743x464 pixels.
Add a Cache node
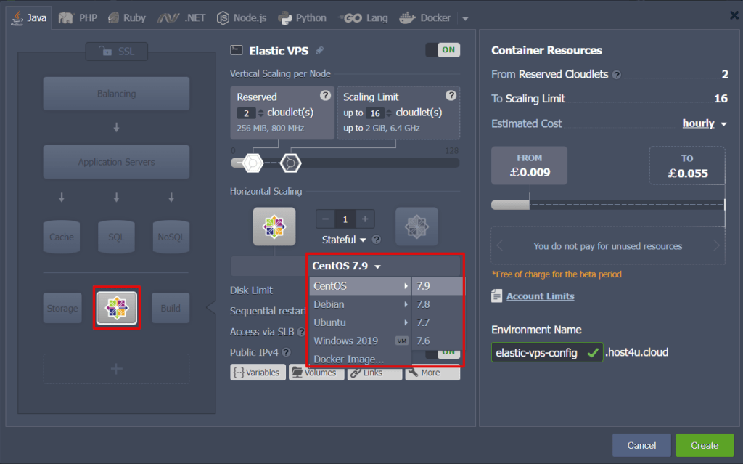[62, 236]
